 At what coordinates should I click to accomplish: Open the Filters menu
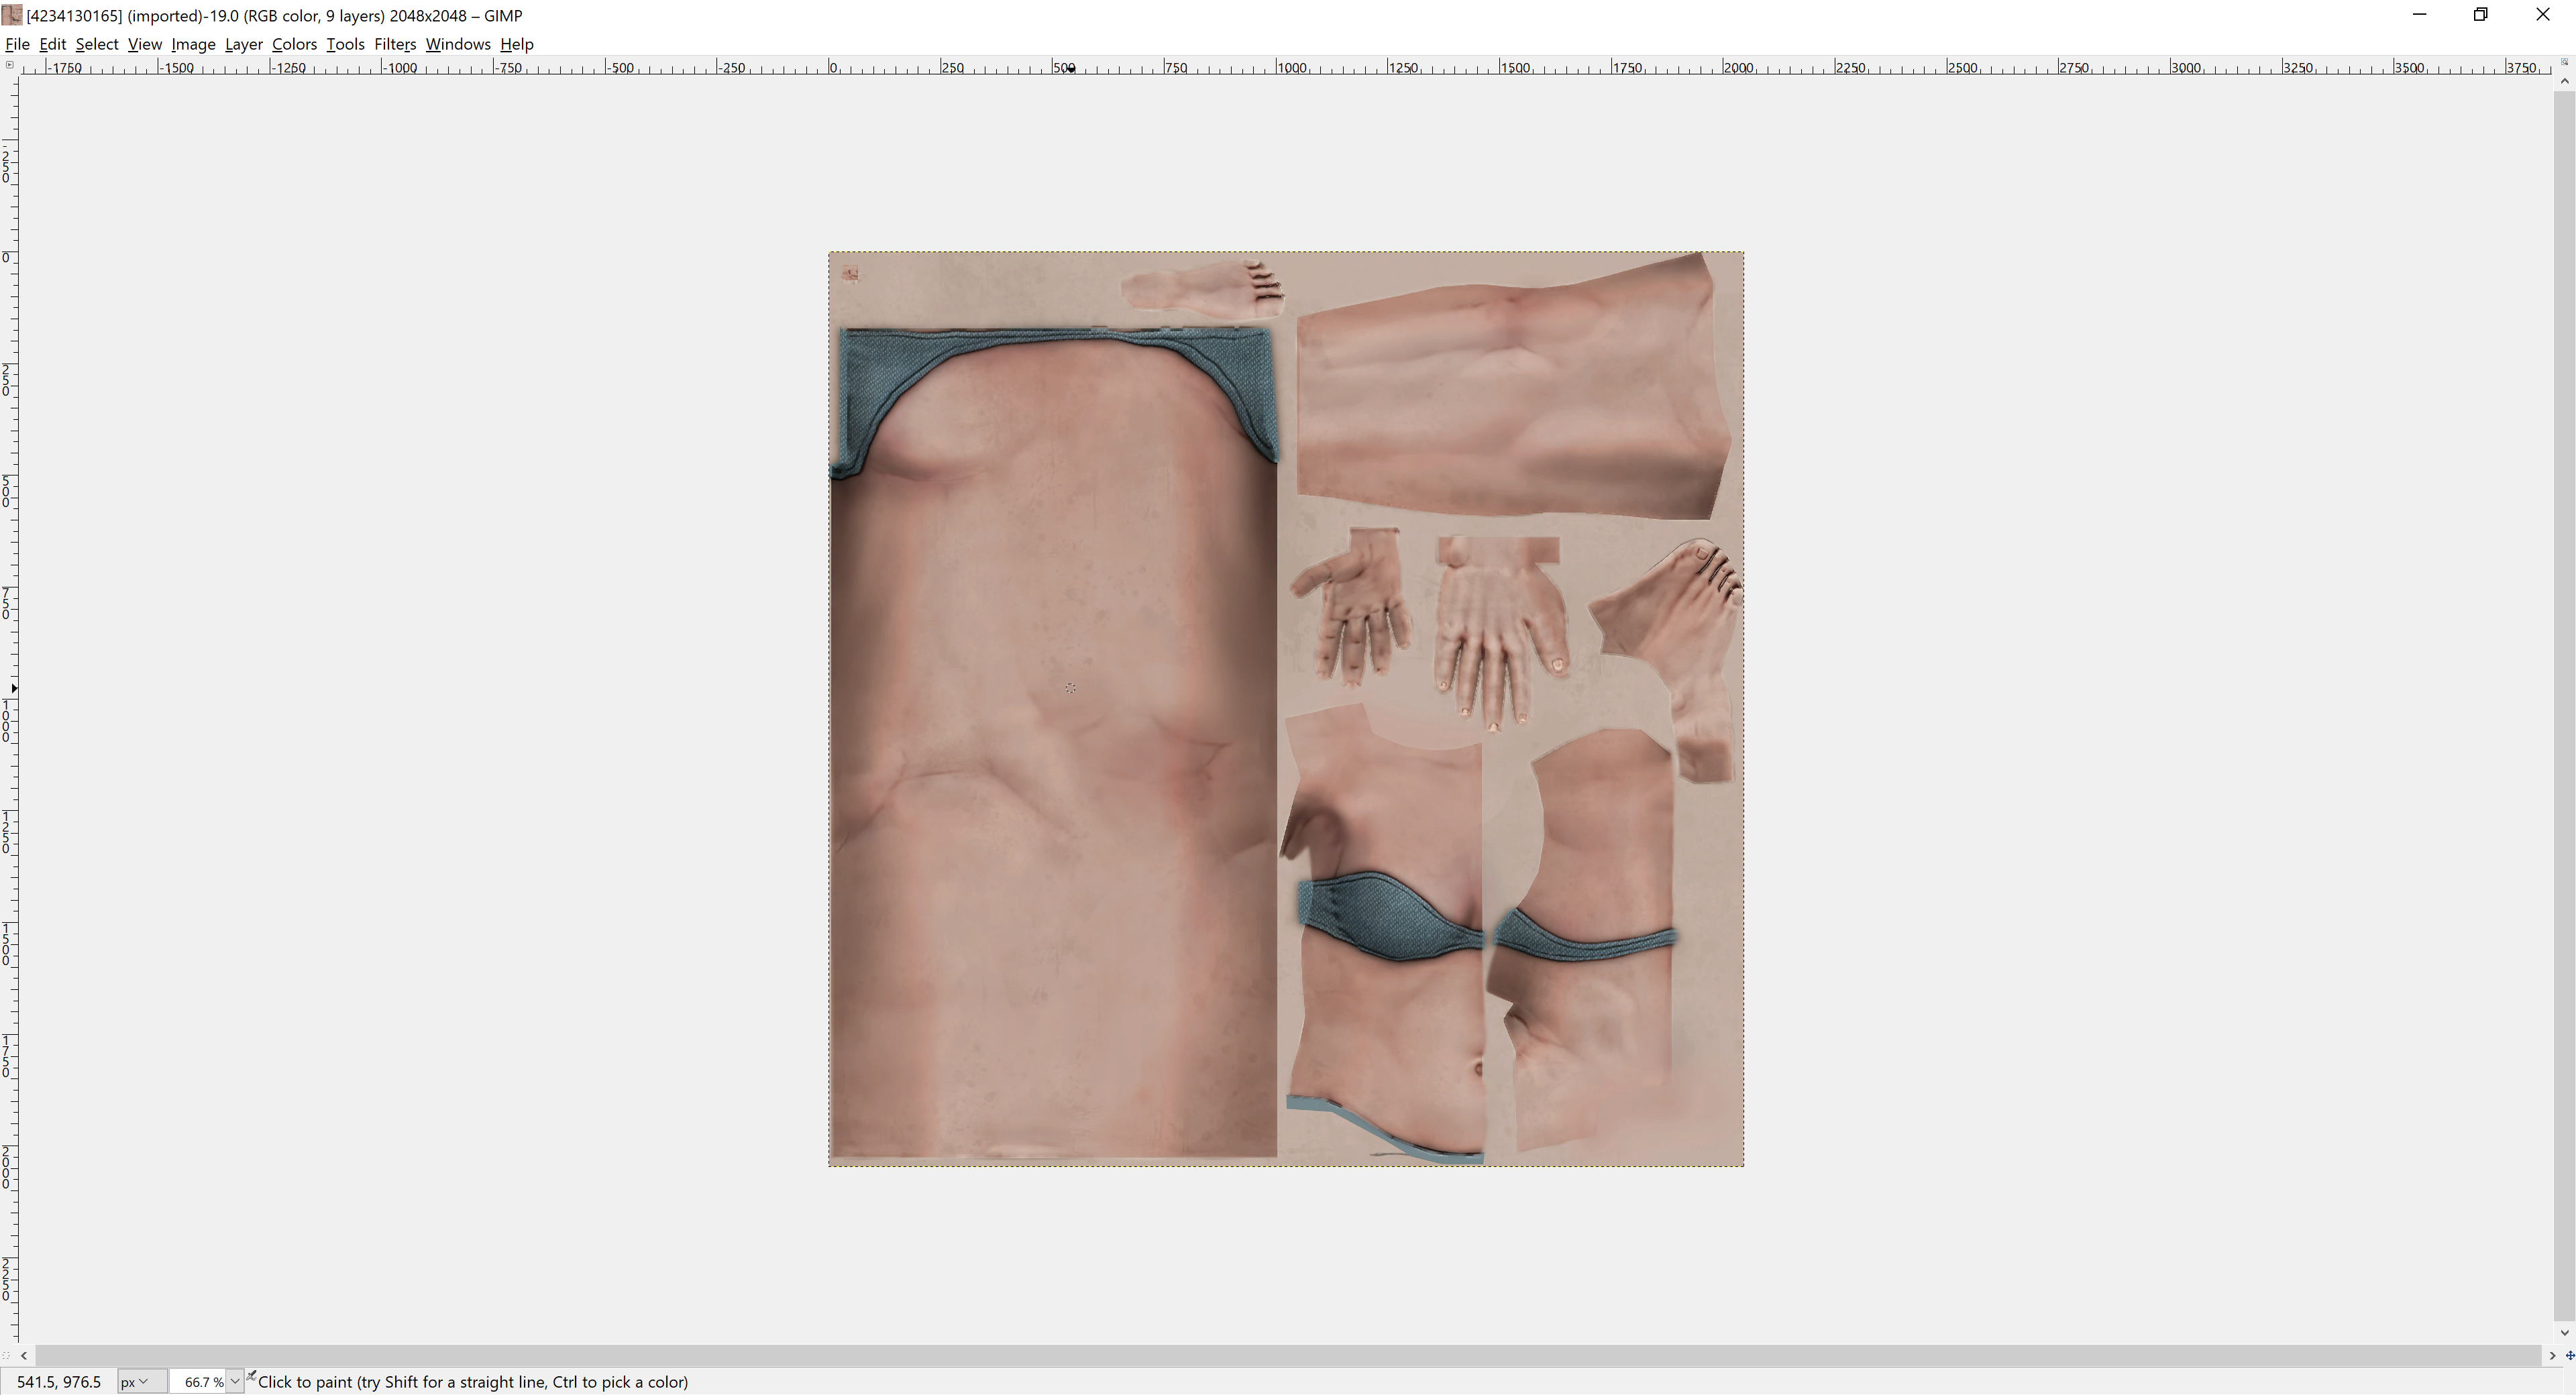(394, 44)
